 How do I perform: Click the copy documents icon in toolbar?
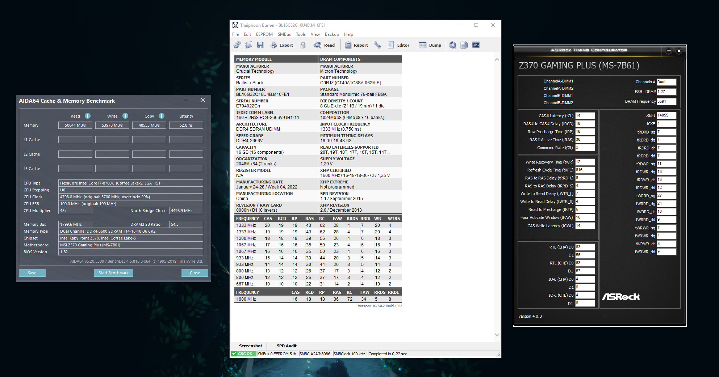(x=464, y=45)
